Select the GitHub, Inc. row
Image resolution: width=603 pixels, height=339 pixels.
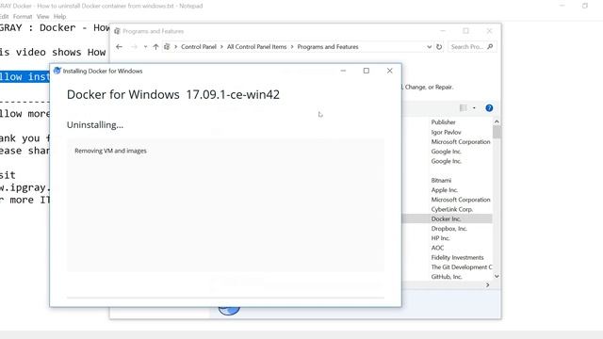(447, 277)
